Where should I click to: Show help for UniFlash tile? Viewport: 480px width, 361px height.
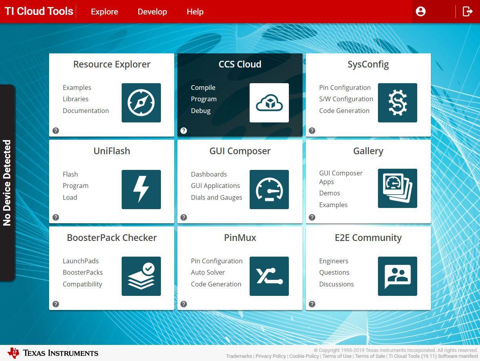pyautogui.click(x=56, y=217)
